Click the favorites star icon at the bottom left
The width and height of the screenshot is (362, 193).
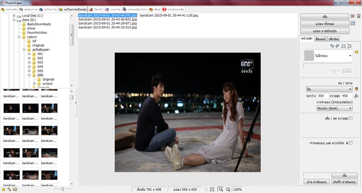tap(3, 189)
